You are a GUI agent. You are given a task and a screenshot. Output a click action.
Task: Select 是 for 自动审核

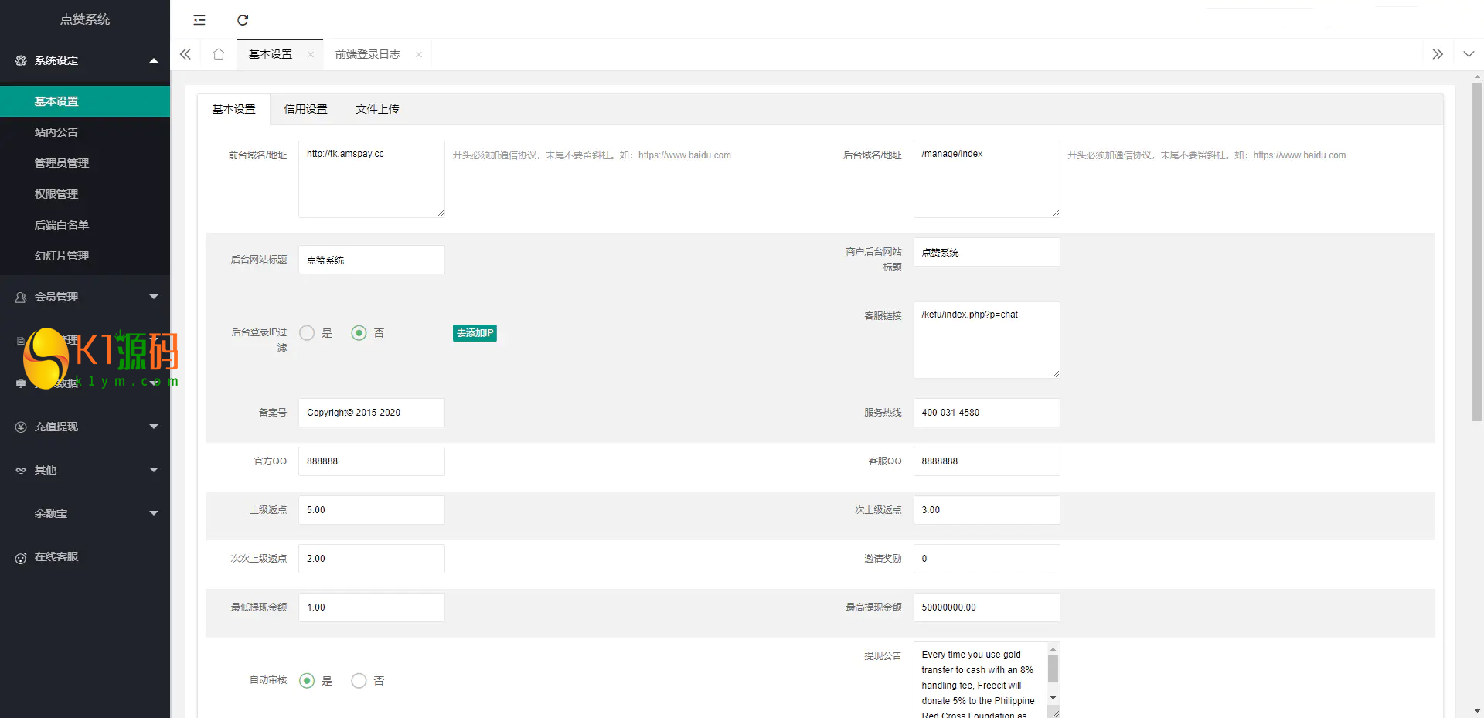click(307, 681)
